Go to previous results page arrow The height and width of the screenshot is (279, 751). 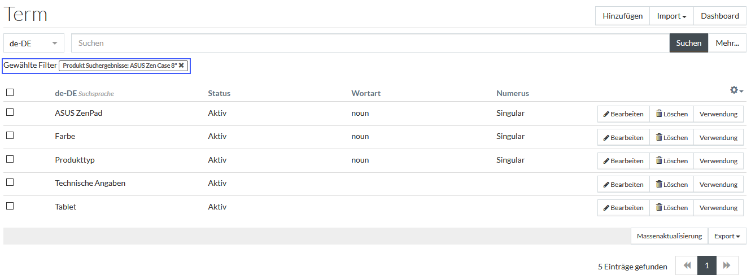pos(687,265)
